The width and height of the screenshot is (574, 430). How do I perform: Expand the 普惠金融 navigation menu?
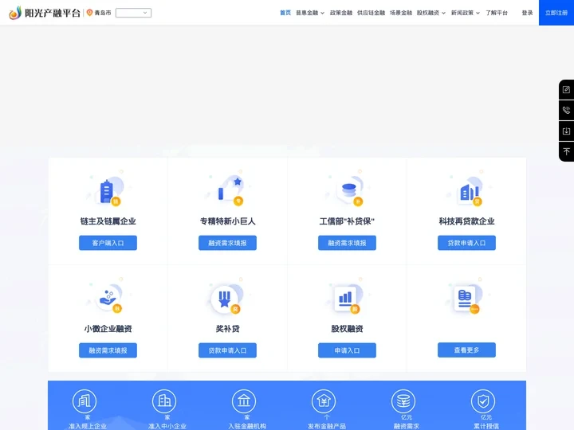tap(309, 13)
